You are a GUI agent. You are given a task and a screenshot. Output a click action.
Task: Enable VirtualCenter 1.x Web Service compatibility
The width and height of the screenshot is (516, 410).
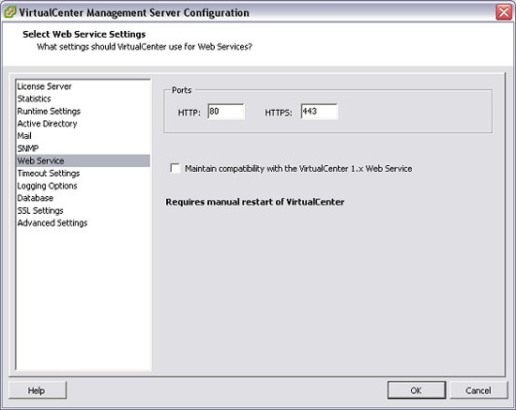click(x=175, y=168)
